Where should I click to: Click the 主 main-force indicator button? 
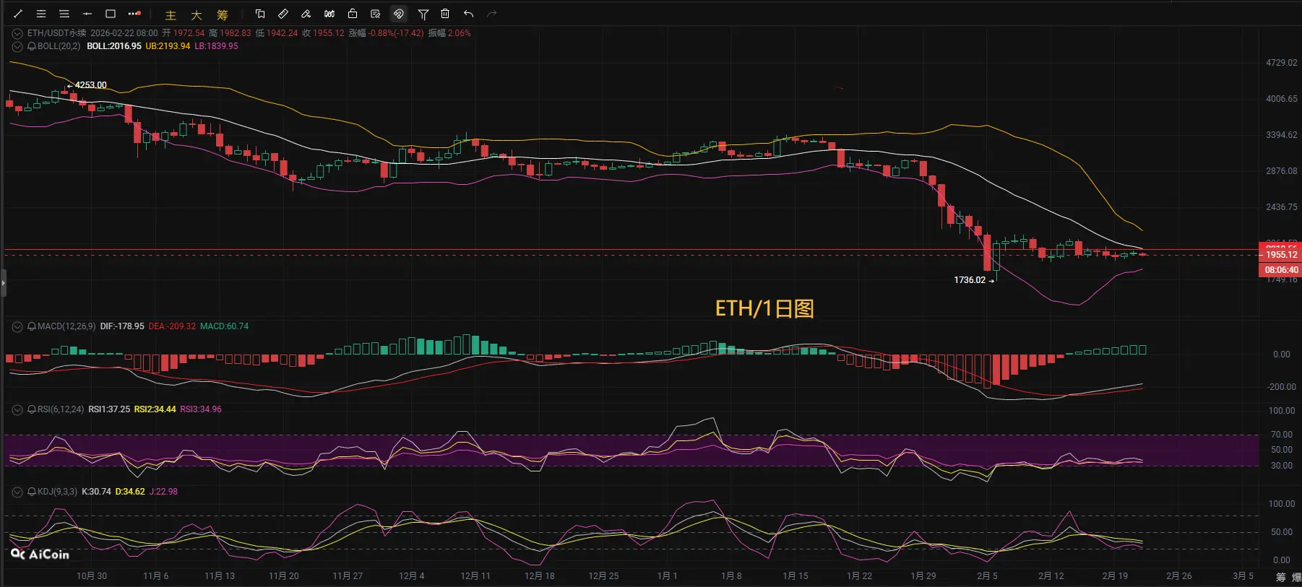(171, 14)
